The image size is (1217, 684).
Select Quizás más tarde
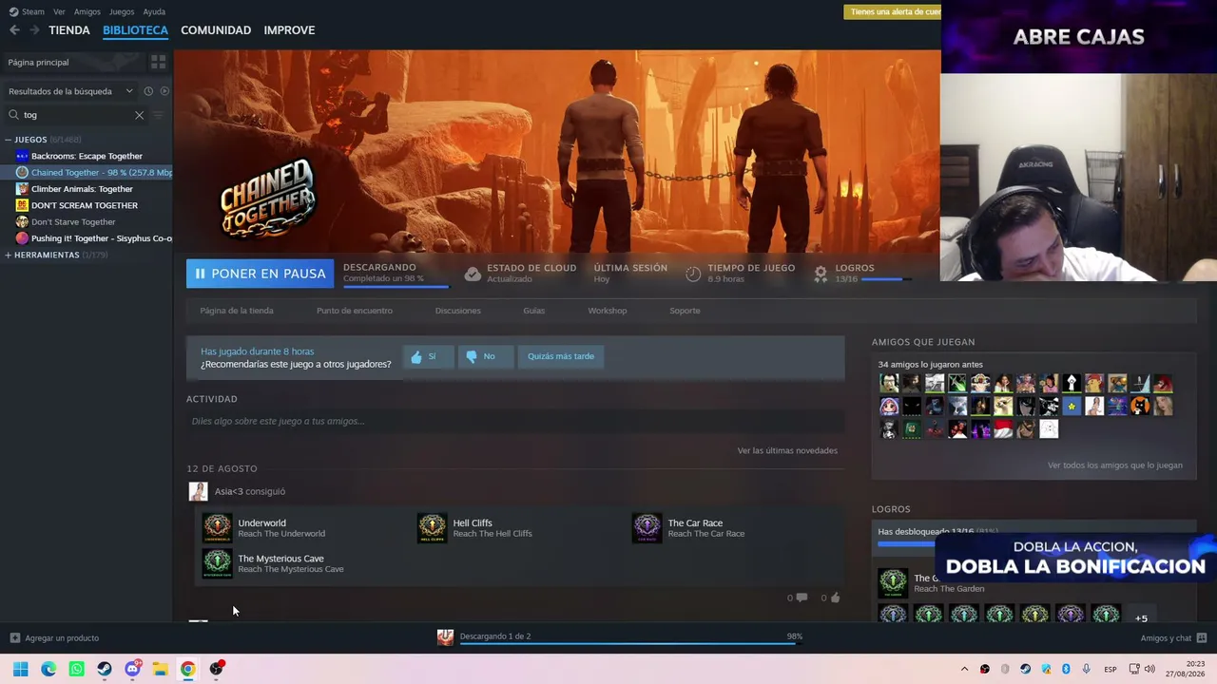pyautogui.click(x=561, y=356)
